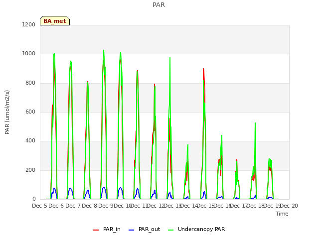
Task: Click the red PAR_in legend marker
Action: [x=96, y=230]
